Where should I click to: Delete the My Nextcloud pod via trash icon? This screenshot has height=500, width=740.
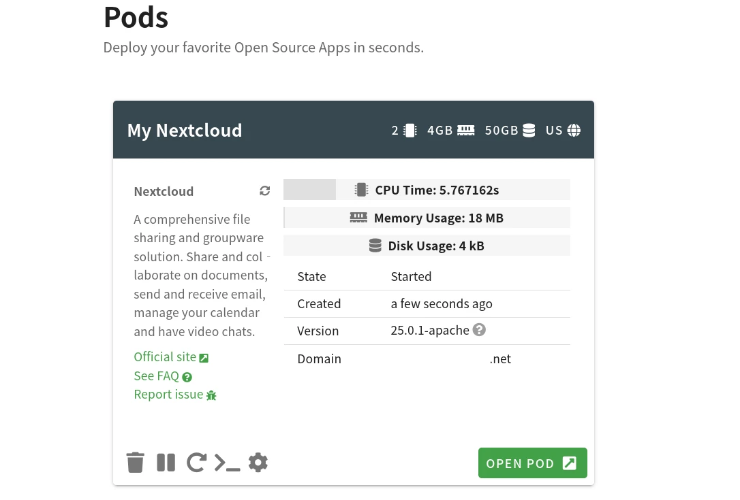136,463
